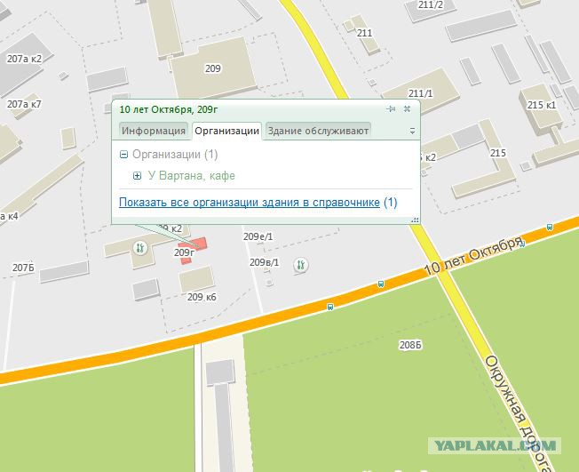The width and height of the screenshot is (579, 472).
Task: Click the bus stop icon below 209в/1
Action: tap(330, 307)
